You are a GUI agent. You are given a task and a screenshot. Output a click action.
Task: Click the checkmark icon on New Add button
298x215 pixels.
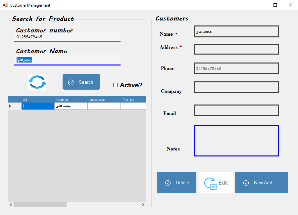[x=246, y=182]
